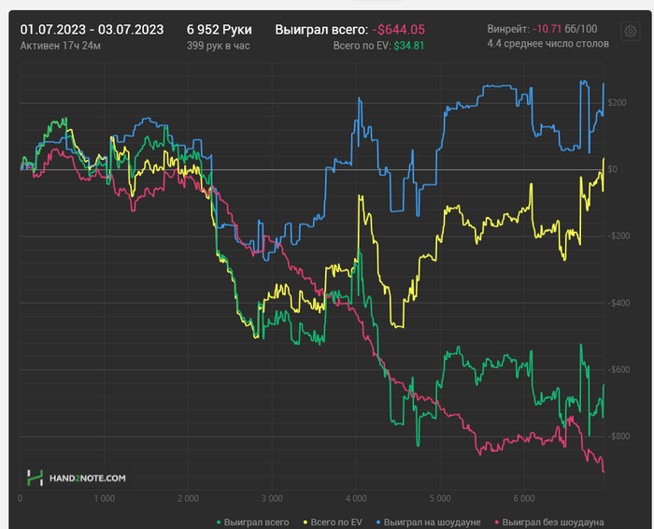Toggle the pink 'Выиграл без шоудауна' legend dot
This screenshot has height=529, width=654.
click(x=497, y=522)
